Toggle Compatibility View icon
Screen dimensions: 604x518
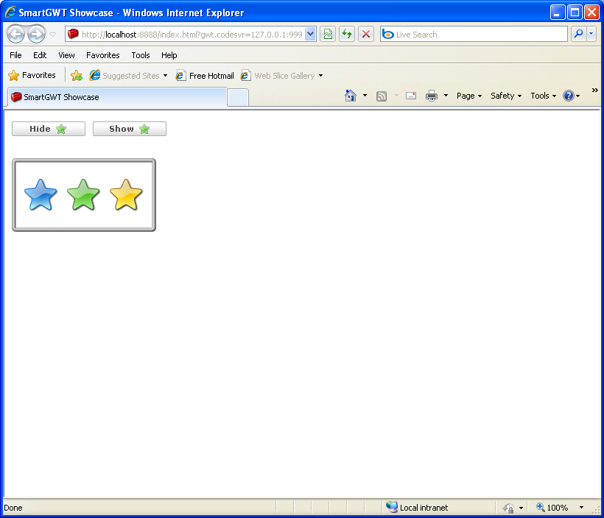pyautogui.click(x=328, y=35)
